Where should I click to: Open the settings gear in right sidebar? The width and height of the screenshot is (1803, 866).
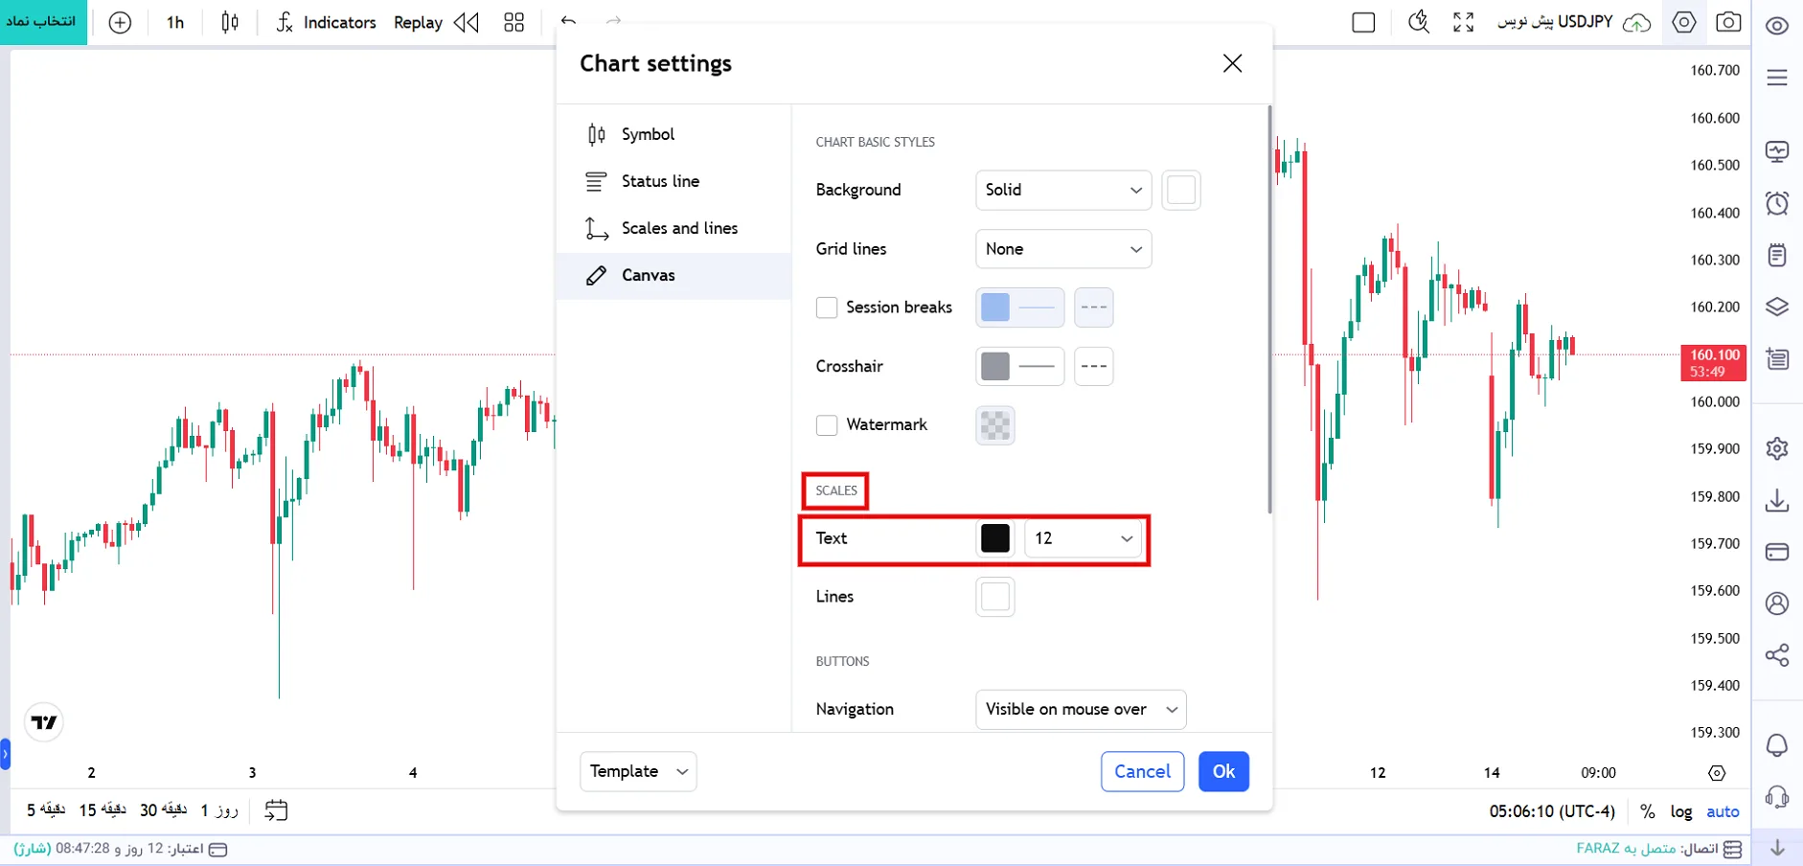[x=1777, y=448]
